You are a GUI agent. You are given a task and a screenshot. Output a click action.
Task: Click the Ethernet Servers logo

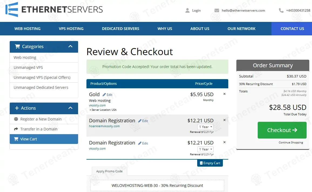point(54,10)
